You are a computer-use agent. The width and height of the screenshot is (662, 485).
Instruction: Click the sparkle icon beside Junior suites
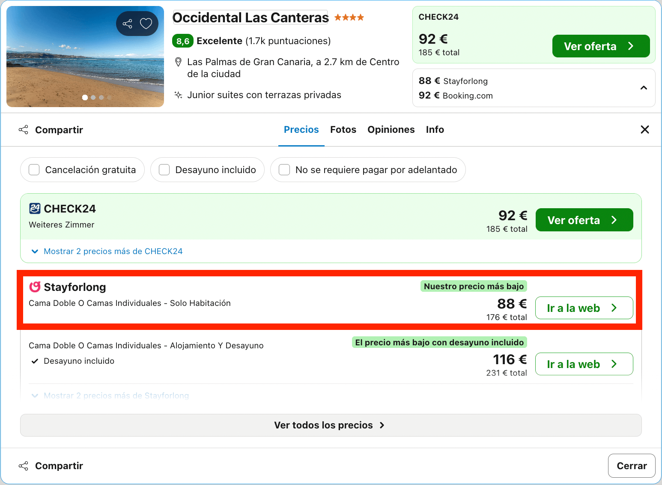[x=179, y=95]
